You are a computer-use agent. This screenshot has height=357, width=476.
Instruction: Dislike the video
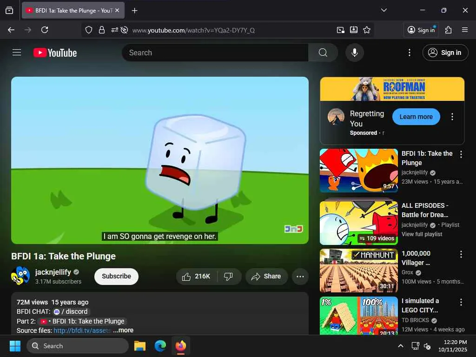228,276
